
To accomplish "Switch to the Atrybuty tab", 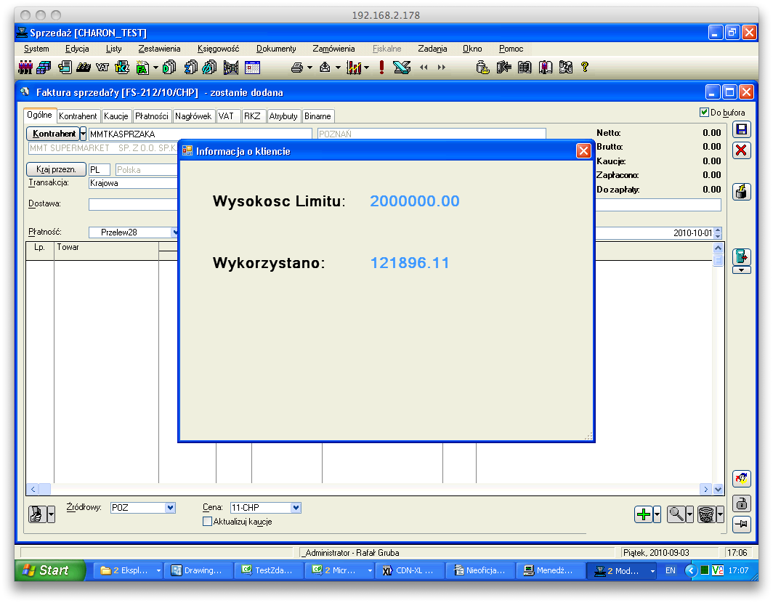I will [x=283, y=116].
